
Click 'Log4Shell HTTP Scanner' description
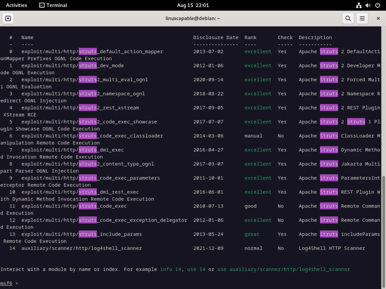pyautogui.click(x=332, y=248)
